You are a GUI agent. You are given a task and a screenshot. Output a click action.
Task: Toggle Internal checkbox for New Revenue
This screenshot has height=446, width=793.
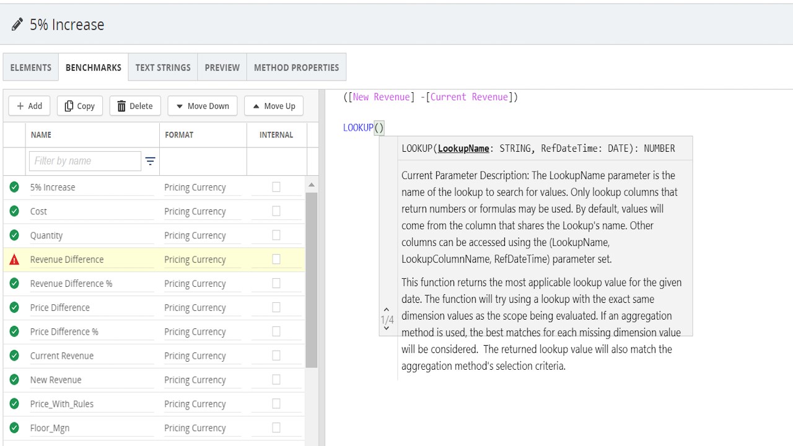tap(276, 379)
